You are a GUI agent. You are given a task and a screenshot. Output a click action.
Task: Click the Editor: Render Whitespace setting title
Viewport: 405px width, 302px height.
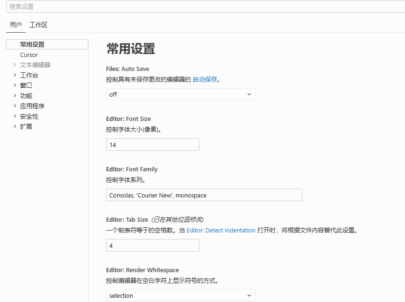pyautogui.click(x=142, y=270)
